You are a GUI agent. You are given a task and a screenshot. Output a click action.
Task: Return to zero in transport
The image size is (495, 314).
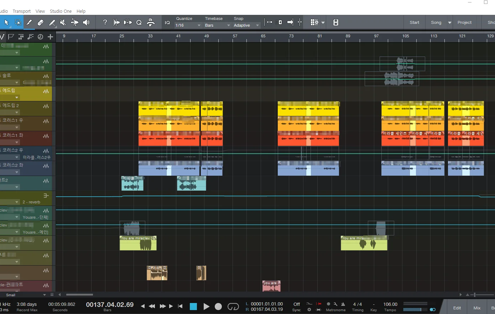click(180, 306)
